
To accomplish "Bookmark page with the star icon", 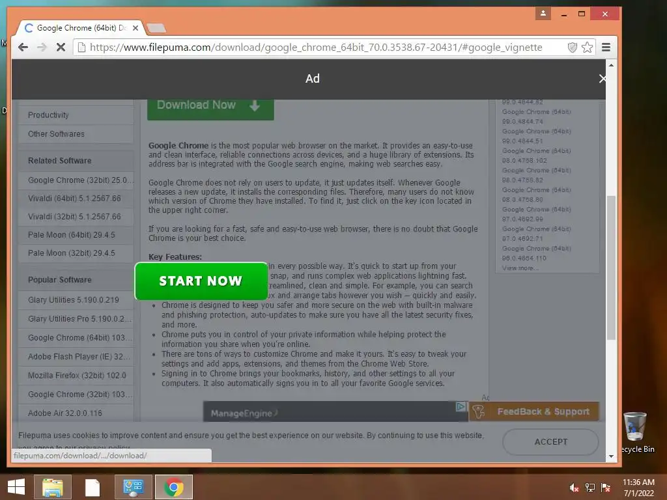I will coord(588,47).
